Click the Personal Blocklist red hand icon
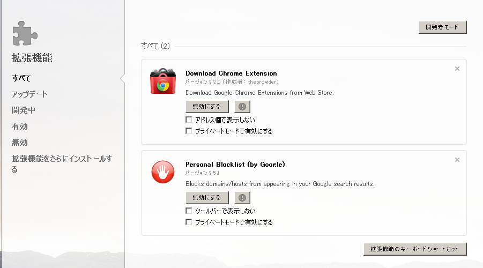This screenshot has width=483, height=268. [x=161, y=173]
